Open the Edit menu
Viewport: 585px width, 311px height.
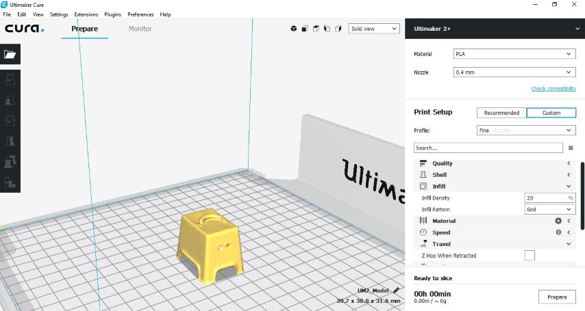[x=22, y=14]
